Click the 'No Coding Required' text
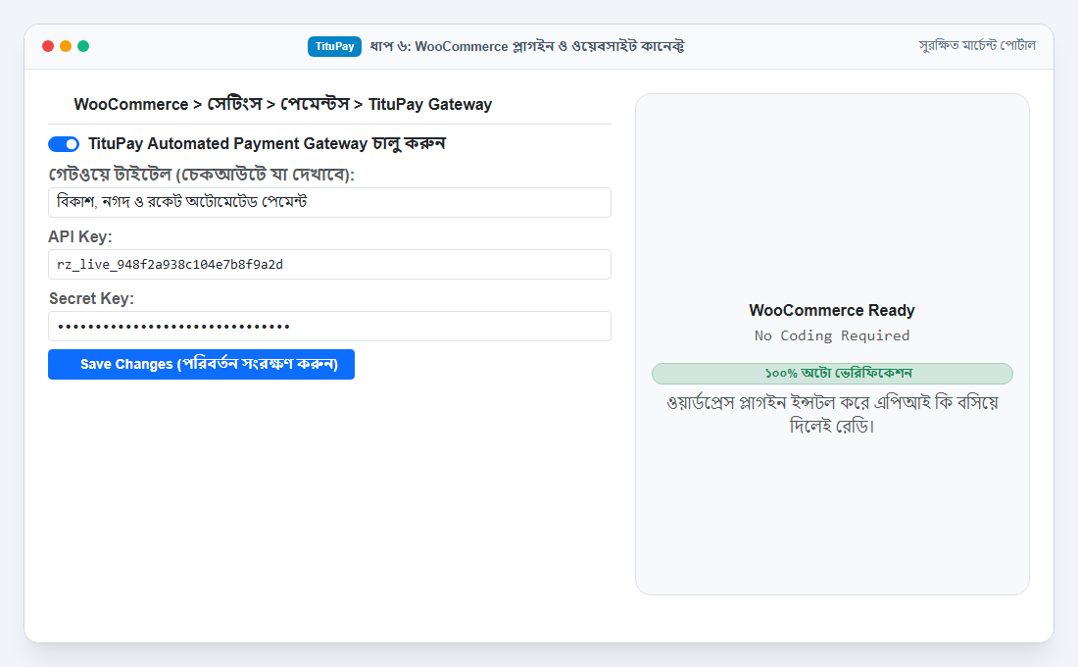The image size is (1078, 667). pyautogui.click(x=832, y=335)
